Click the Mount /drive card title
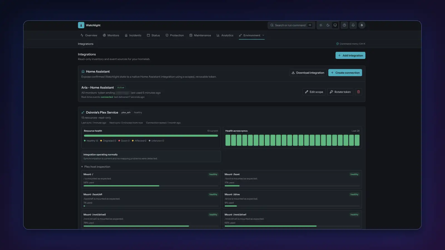Screen dimensions: 445x250 pyautogui.click(x=232, y=194)
